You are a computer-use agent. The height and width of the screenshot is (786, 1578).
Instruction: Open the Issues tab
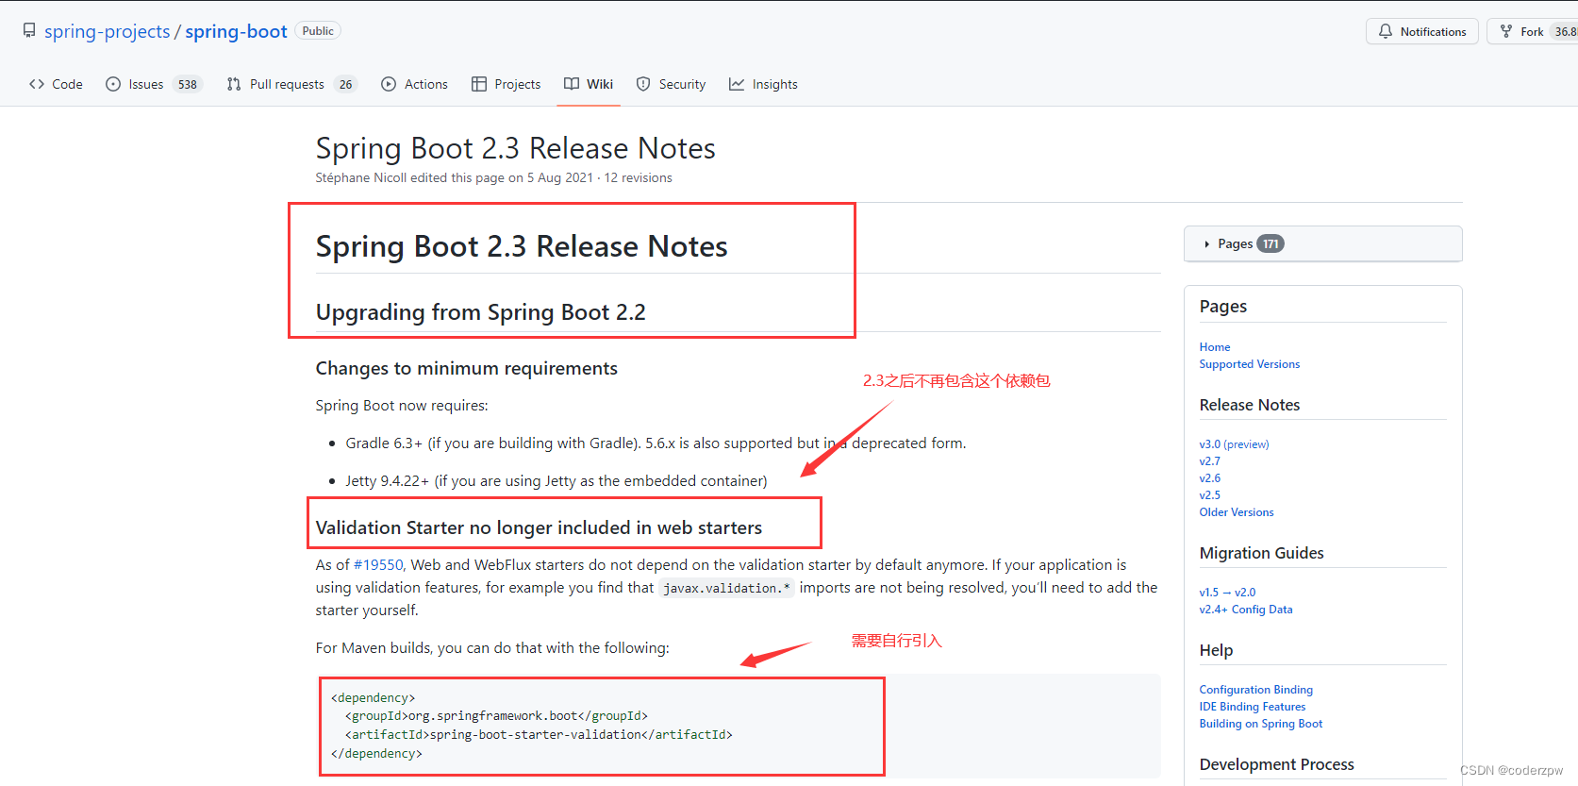(x=155, y=84)
